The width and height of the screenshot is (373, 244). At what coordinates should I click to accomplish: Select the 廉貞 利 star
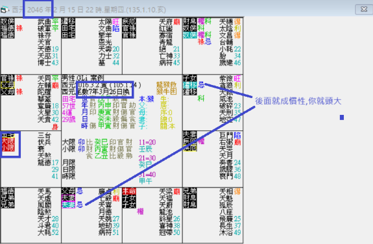pos(109,191)
